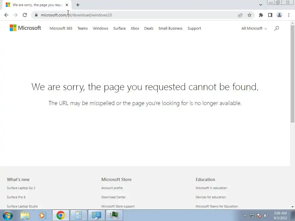Open the Extensions puzzle icon
295x221 pixels.
(261, 15)
